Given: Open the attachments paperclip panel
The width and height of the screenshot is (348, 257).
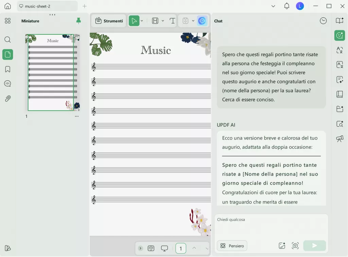Looking at the screenshot, I should point(7,98).
